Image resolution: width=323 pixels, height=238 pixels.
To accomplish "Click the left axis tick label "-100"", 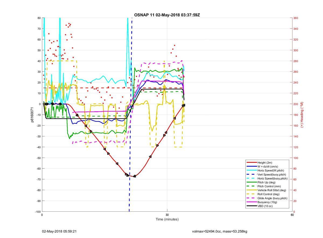I will pos(38,212).
